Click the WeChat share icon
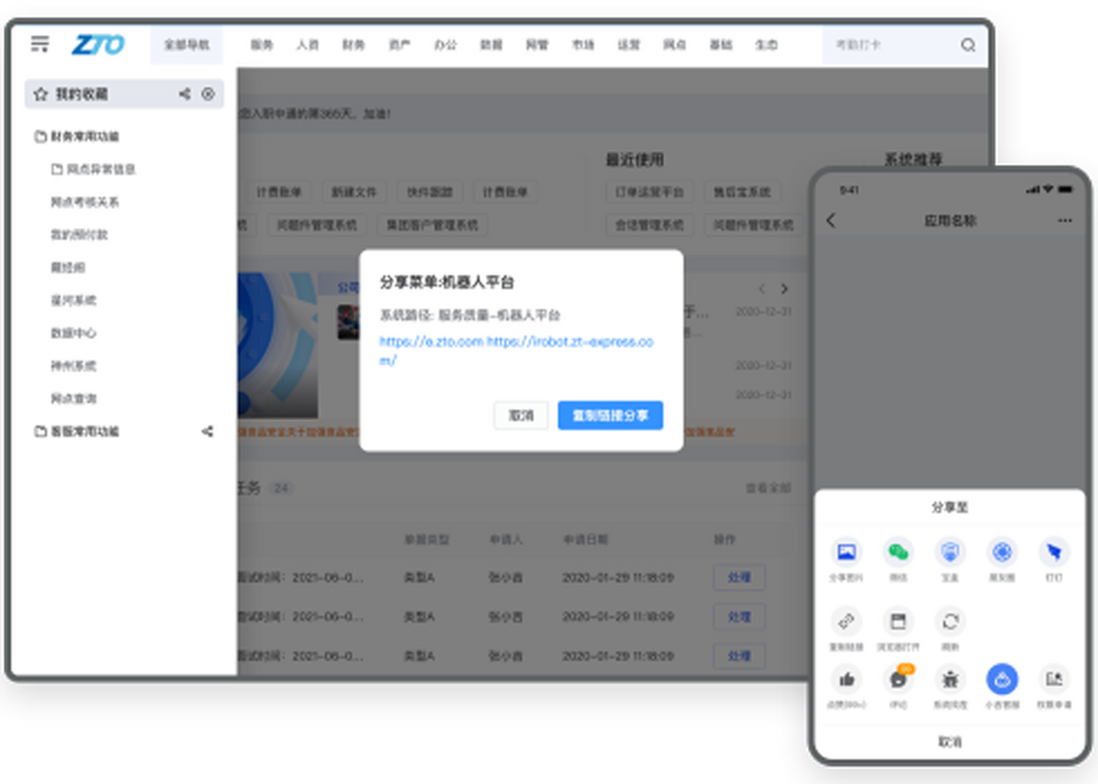The height and width of the screenshot is (784, 1098). 898,553
